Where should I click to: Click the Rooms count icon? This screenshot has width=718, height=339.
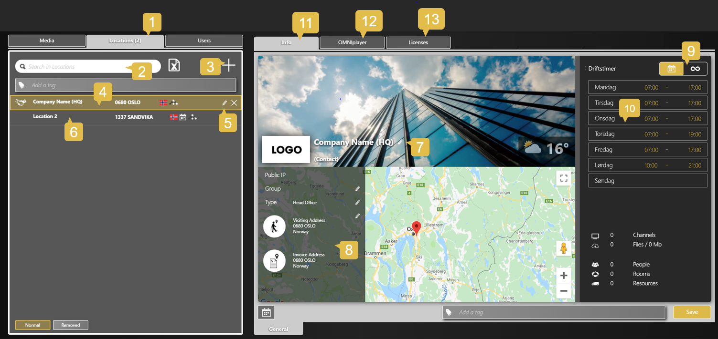[595, 274]
